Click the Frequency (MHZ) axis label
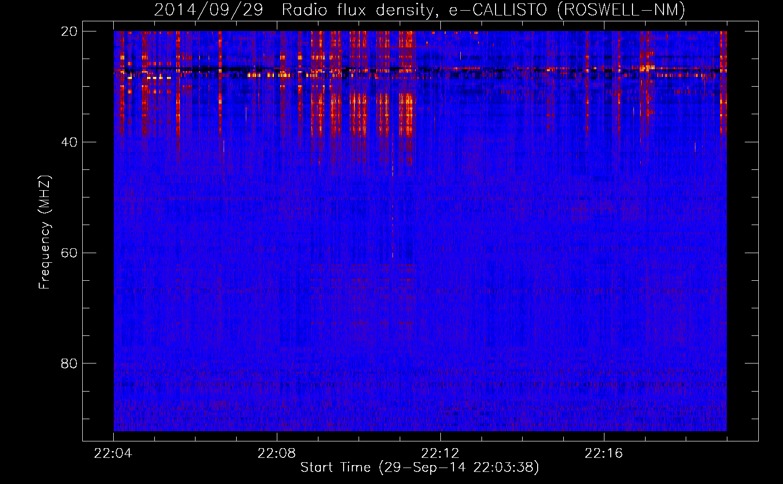This screenshot has height=484, width=783. tap(44, 232)
